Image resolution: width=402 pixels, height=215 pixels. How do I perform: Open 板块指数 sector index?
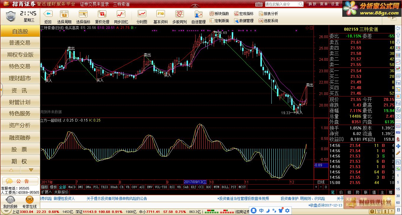pos(219,14)
